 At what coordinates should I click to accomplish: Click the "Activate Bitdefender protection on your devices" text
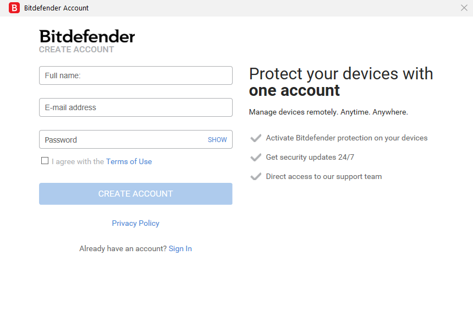[346, 138]
